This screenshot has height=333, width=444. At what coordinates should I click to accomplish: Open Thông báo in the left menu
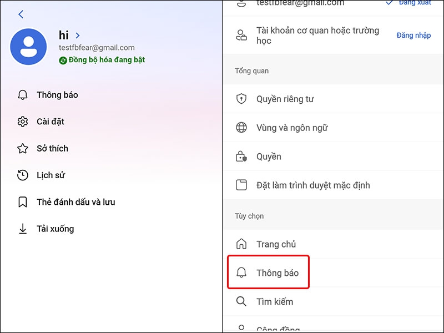click(x=58, y=95)
